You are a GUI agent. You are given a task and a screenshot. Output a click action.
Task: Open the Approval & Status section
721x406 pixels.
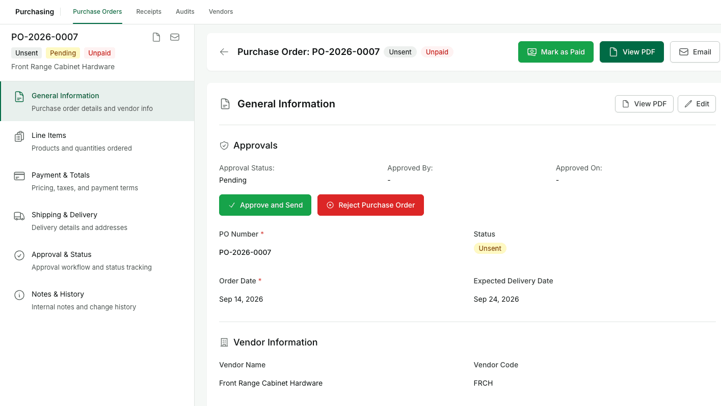97,260
